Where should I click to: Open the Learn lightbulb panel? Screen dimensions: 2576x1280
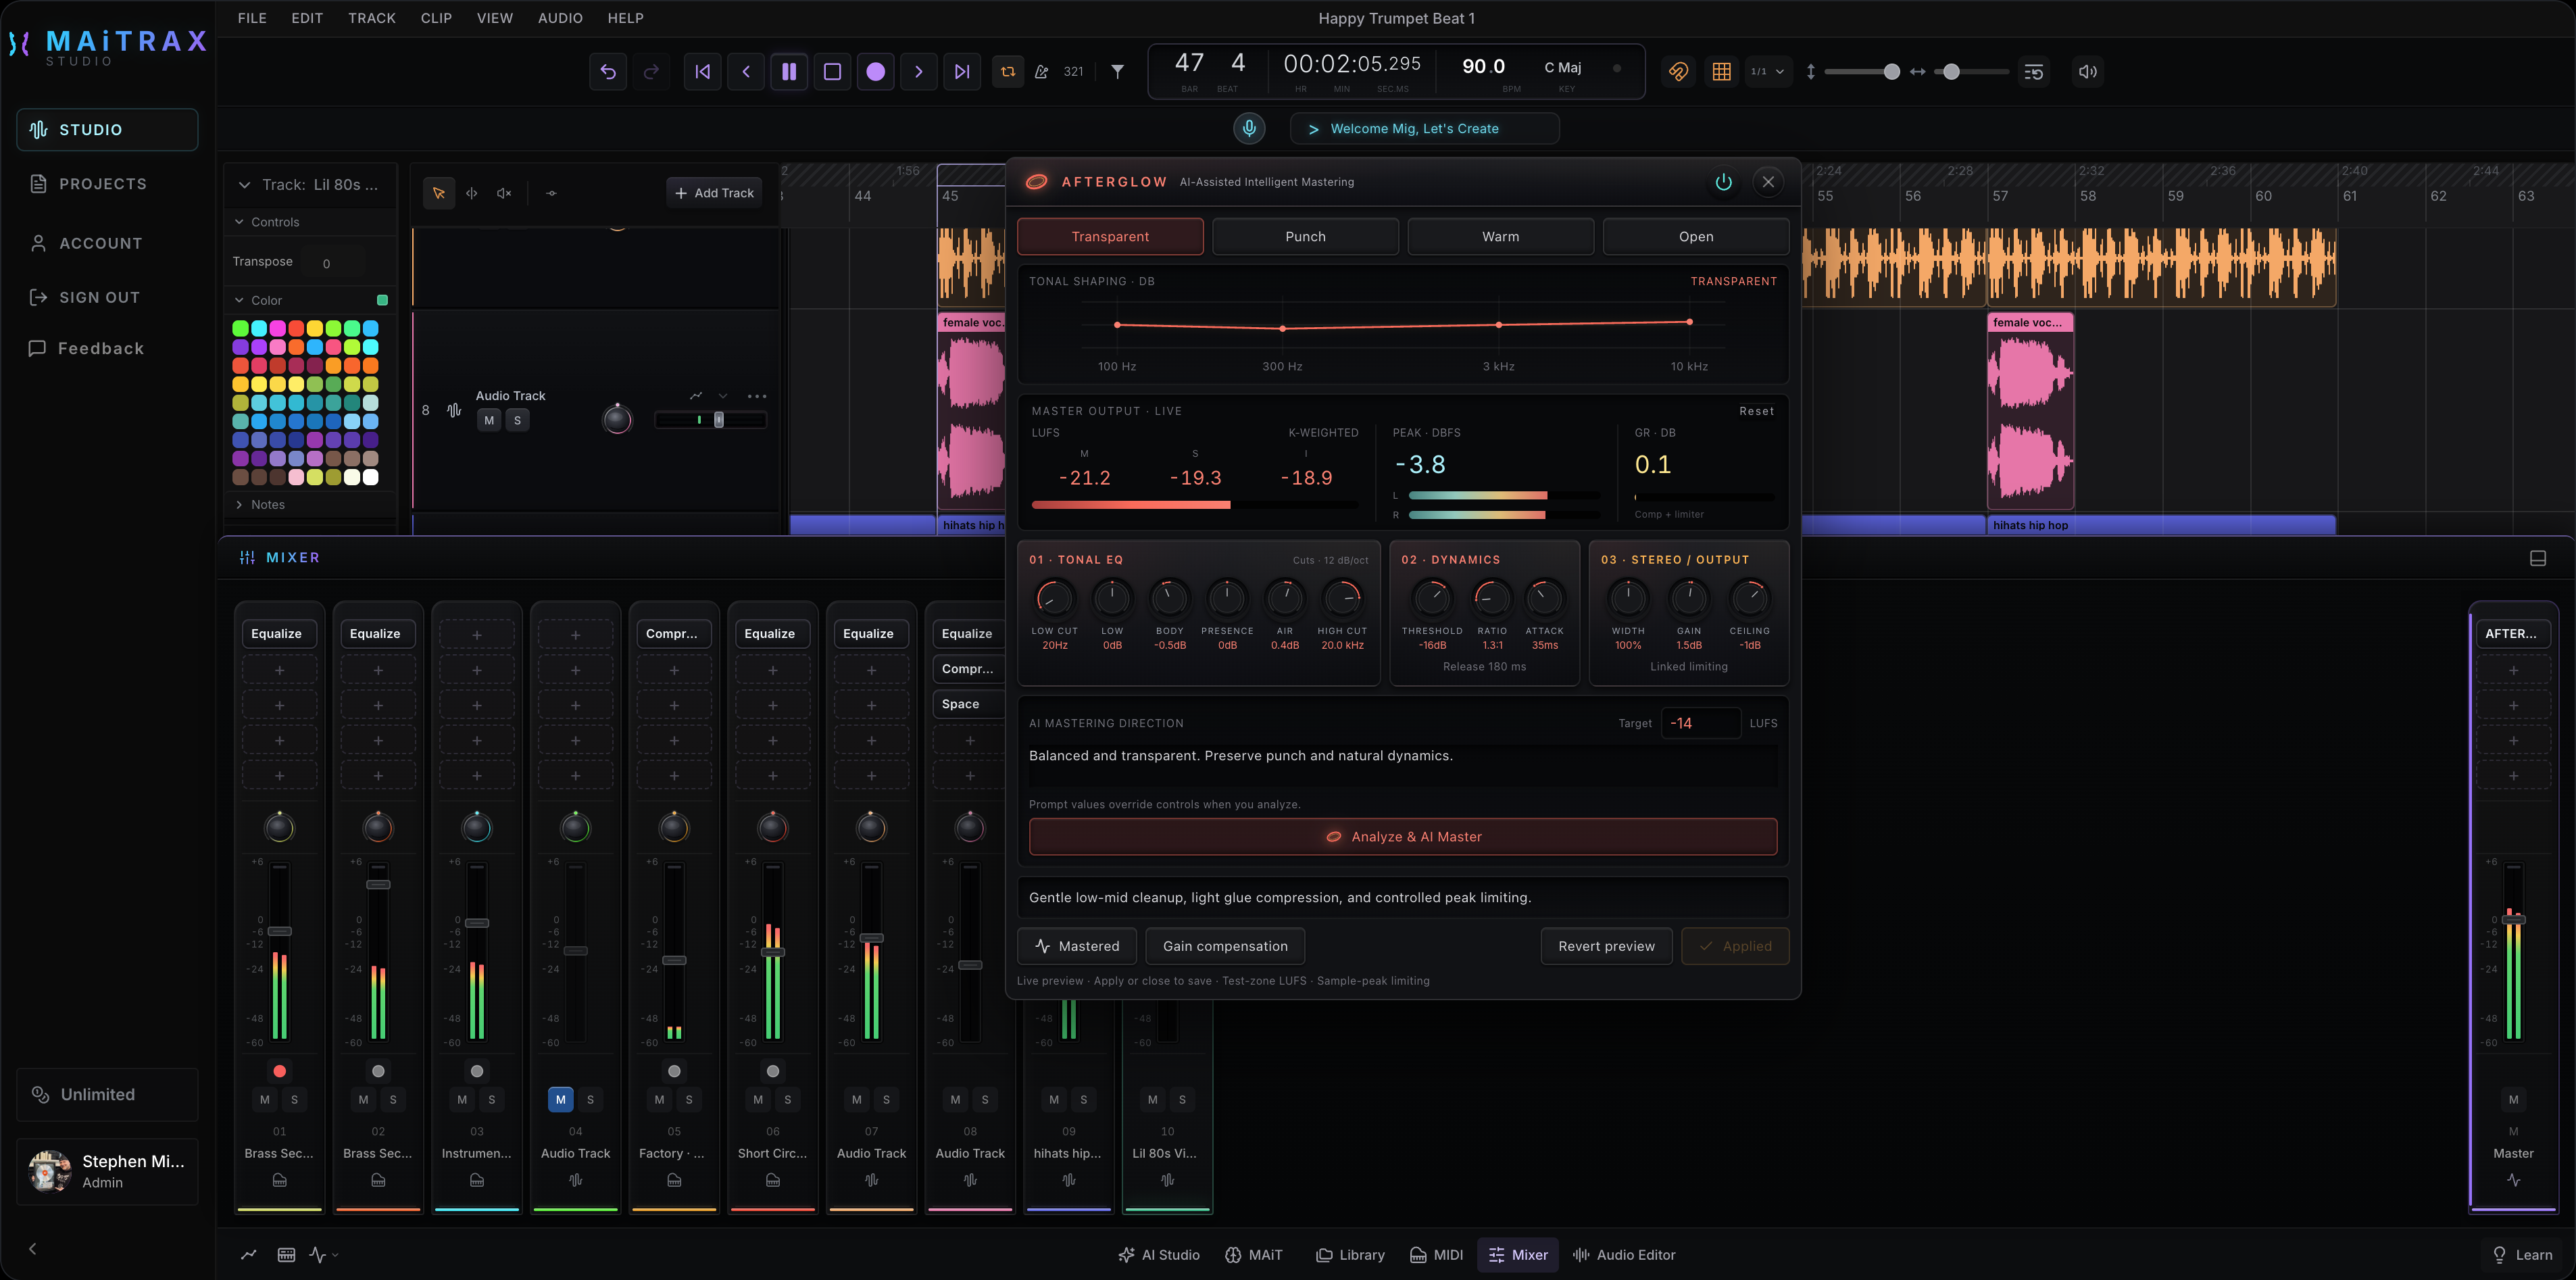pyautogui.click(x=2522, y=1254)
